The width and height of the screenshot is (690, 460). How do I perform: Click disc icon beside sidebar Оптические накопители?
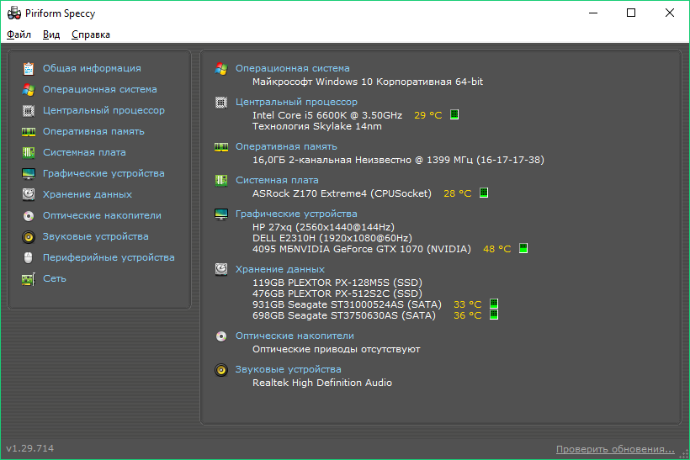coord(29,216)
